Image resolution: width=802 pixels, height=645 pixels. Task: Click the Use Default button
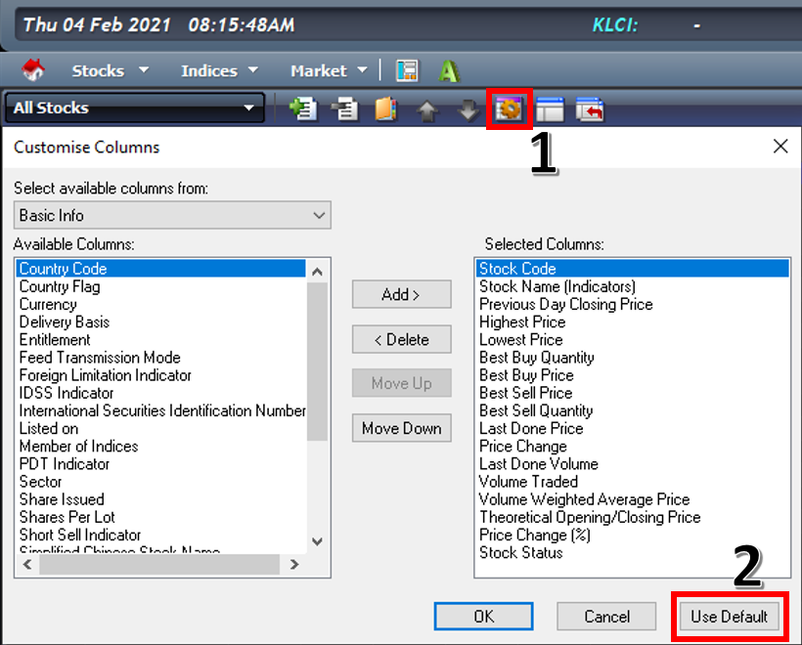(730, 617)
